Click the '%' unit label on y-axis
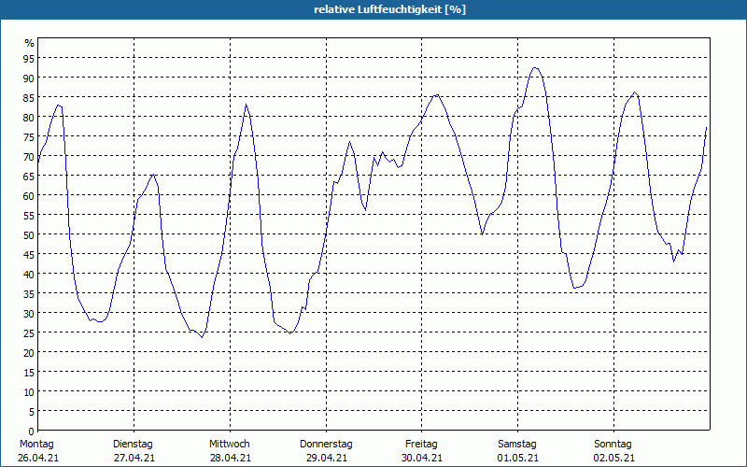Viewport: 747px width, 467px height. 29,43
